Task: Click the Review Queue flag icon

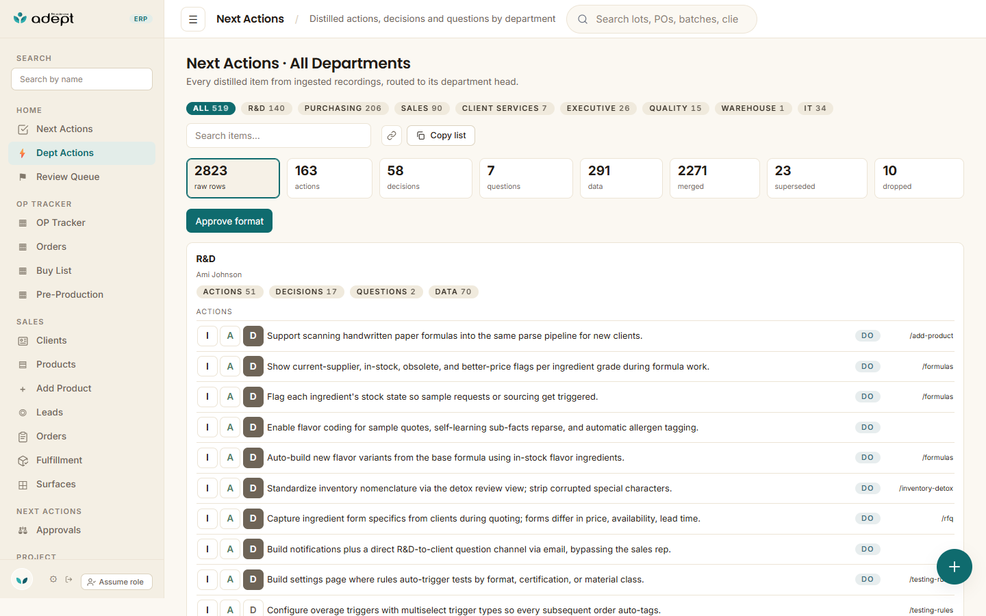Action: [x=23, y=177]
